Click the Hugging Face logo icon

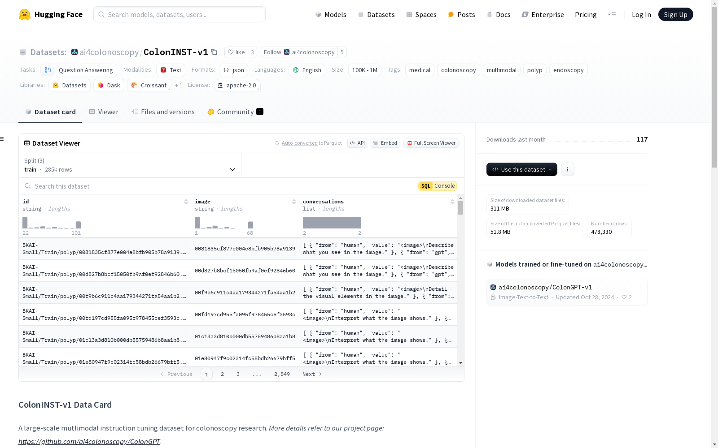(25, 14)
